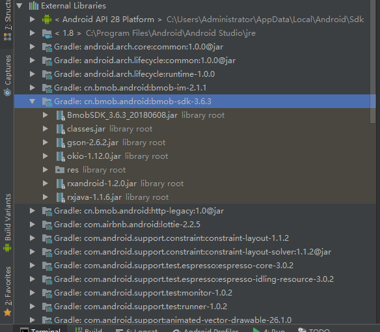The image size is (380, 332).
Task: Collapse cn.bmob.android:bmob-sdk-3.6.3 node
Action: [33, 102]
